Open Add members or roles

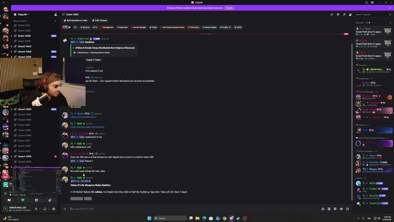pos(75,20)
